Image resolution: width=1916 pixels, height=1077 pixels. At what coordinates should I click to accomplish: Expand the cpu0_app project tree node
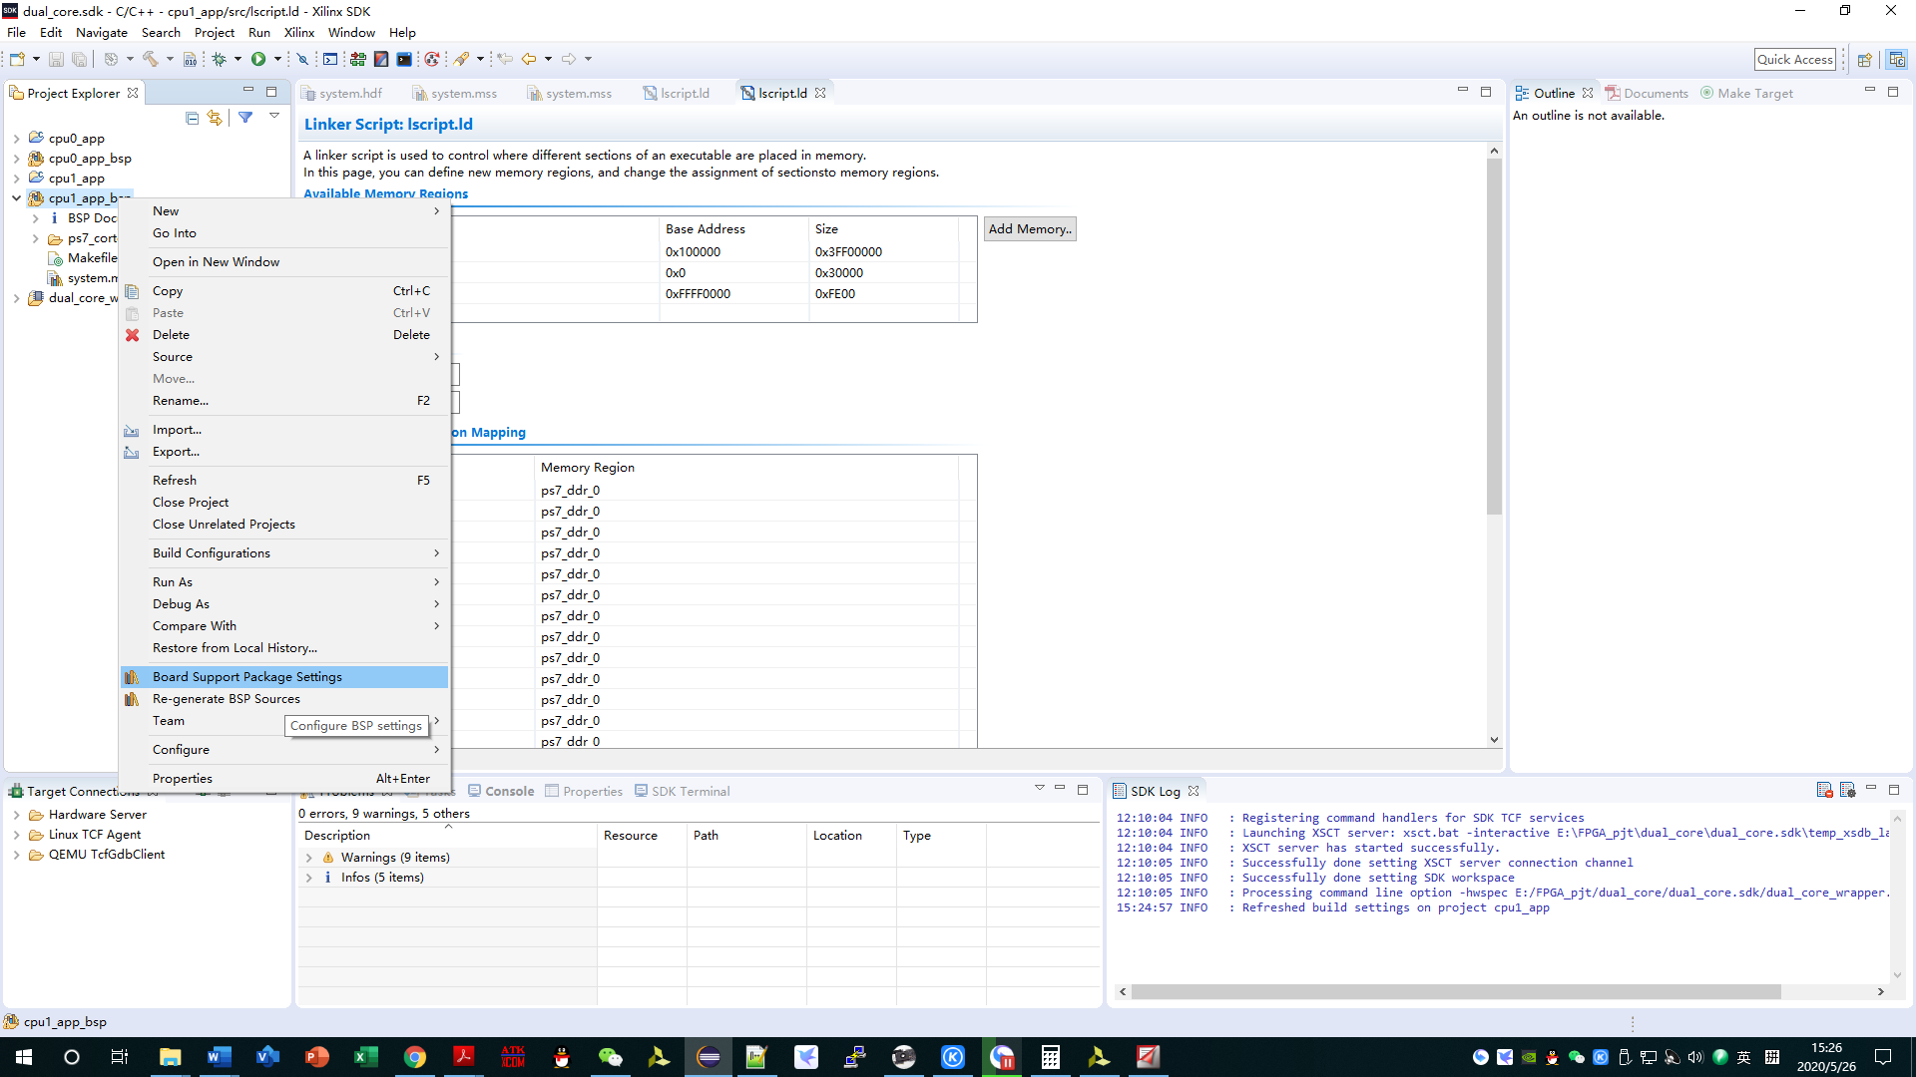point(16,139)
